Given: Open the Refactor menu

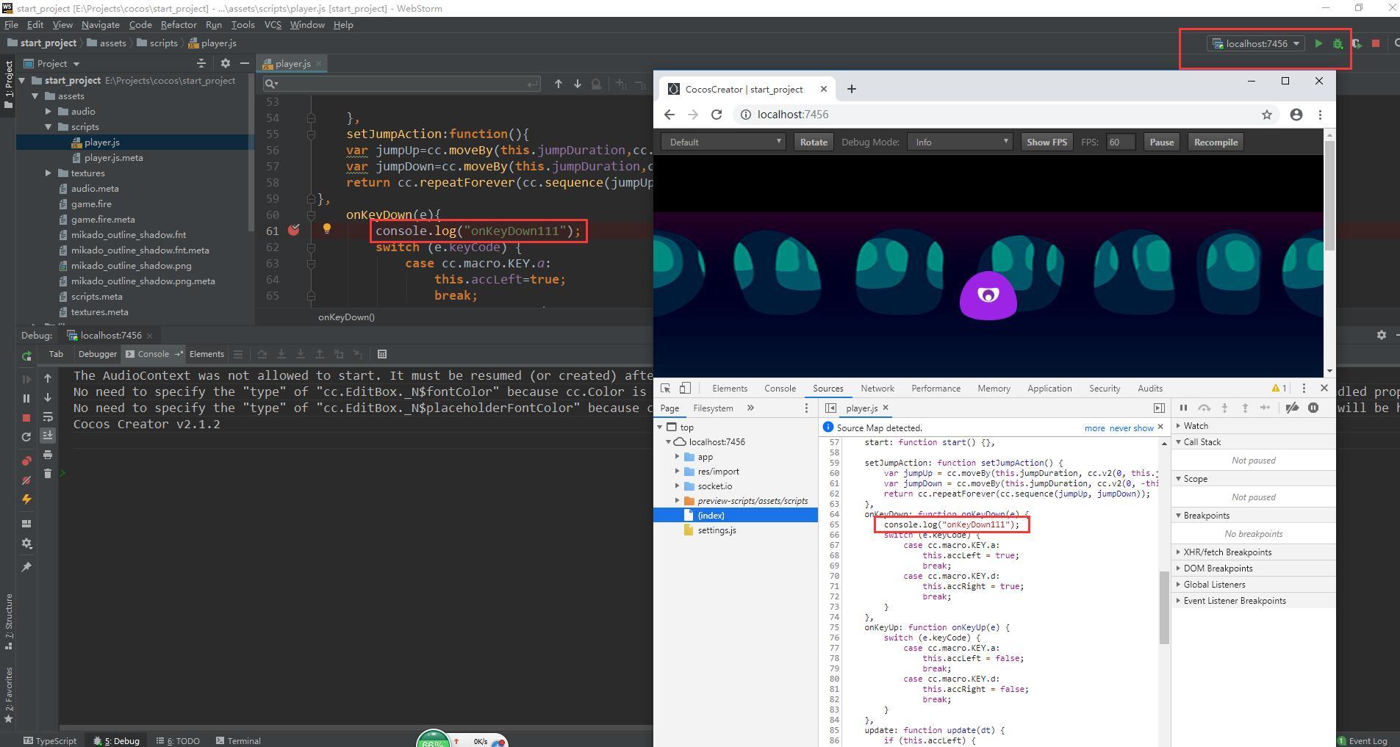Looking at the screenshot, I should 179,24.
